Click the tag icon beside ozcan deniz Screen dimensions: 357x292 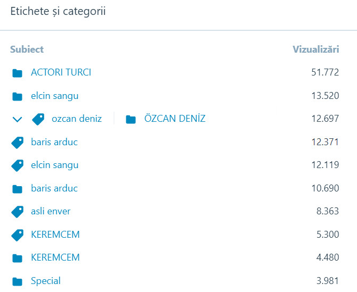[x=38, y=119]
